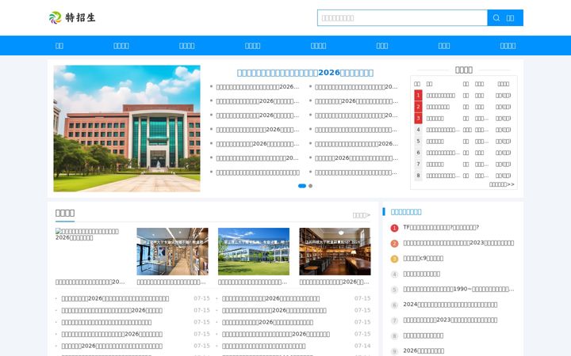This screenshot has height=356, width=571.
Task: Select the active blue carousel indicator dot
Action: (x=302, y=186)
